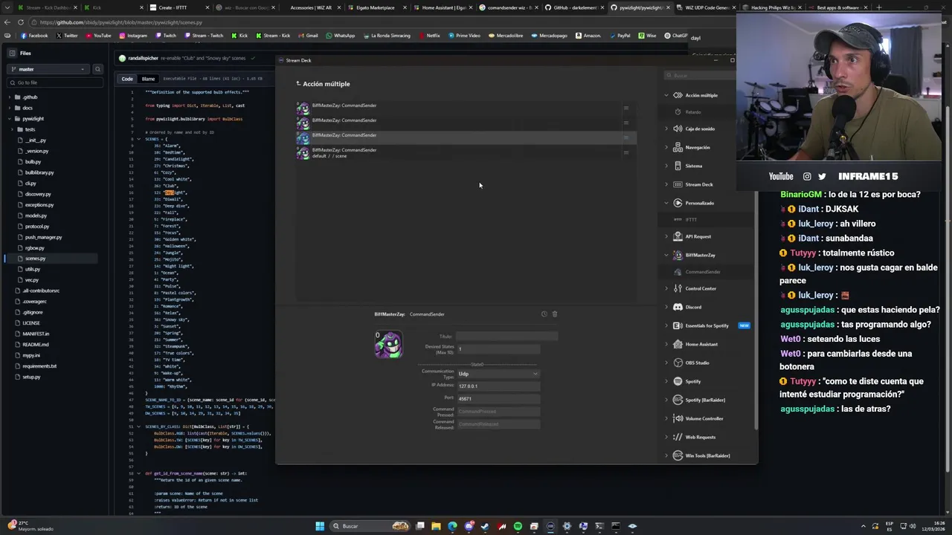This screenshot has width=952, height=535.
Task: Click the clock icon beside the trash
Action: 544,314
